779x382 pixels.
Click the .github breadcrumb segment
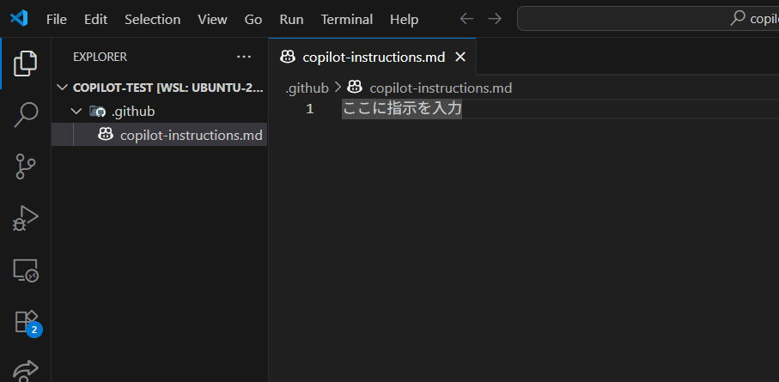[x=307, y=88]
